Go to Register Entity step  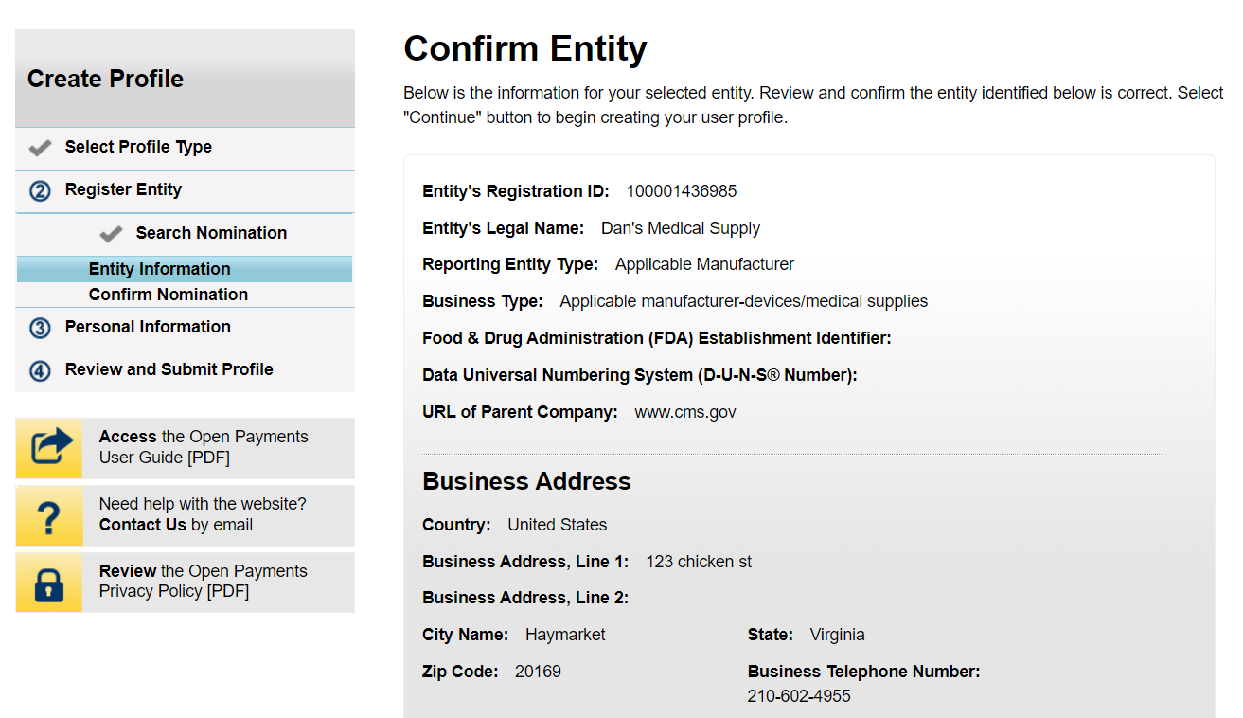point(123,189)
